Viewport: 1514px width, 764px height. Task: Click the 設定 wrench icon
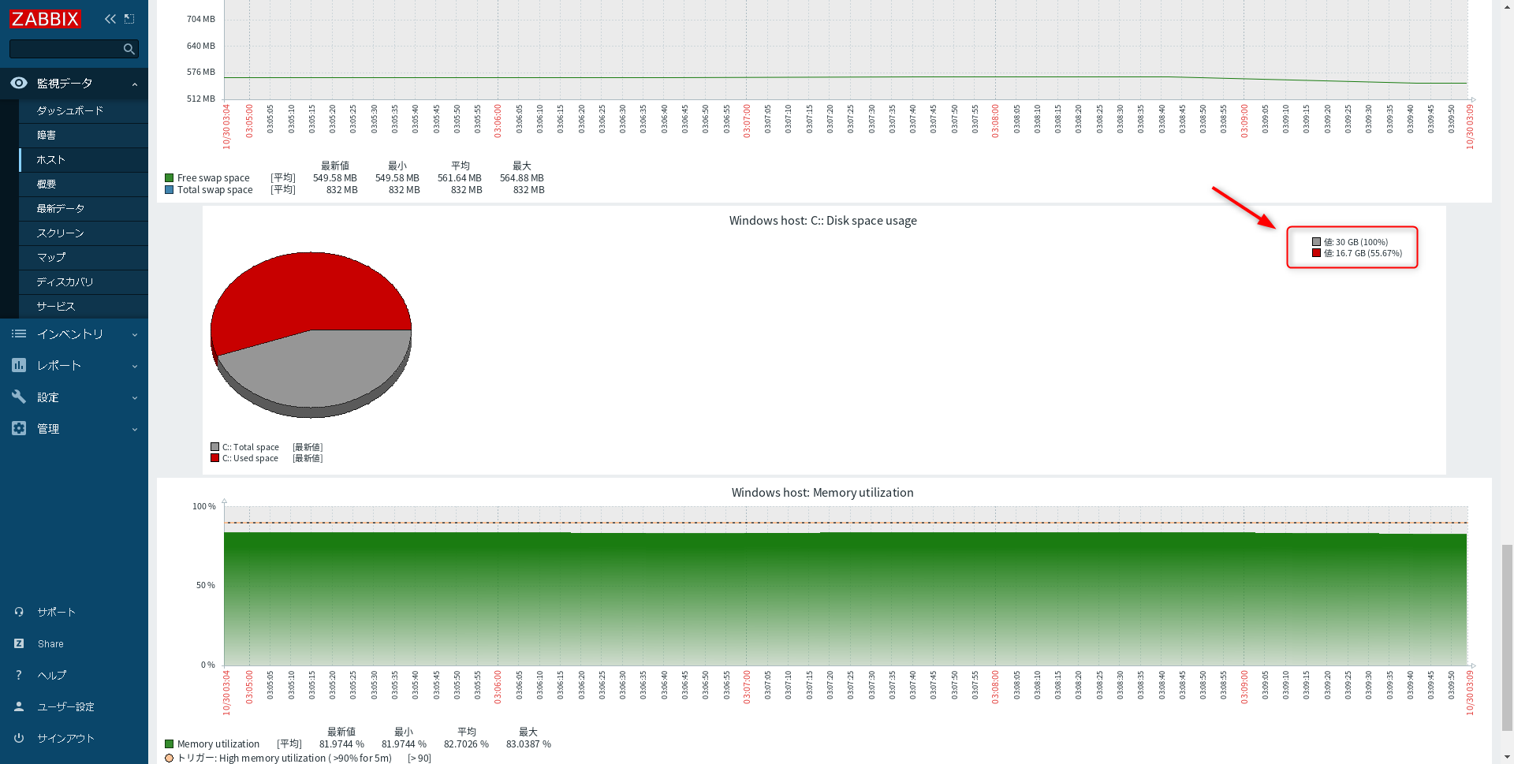point(19,397)
